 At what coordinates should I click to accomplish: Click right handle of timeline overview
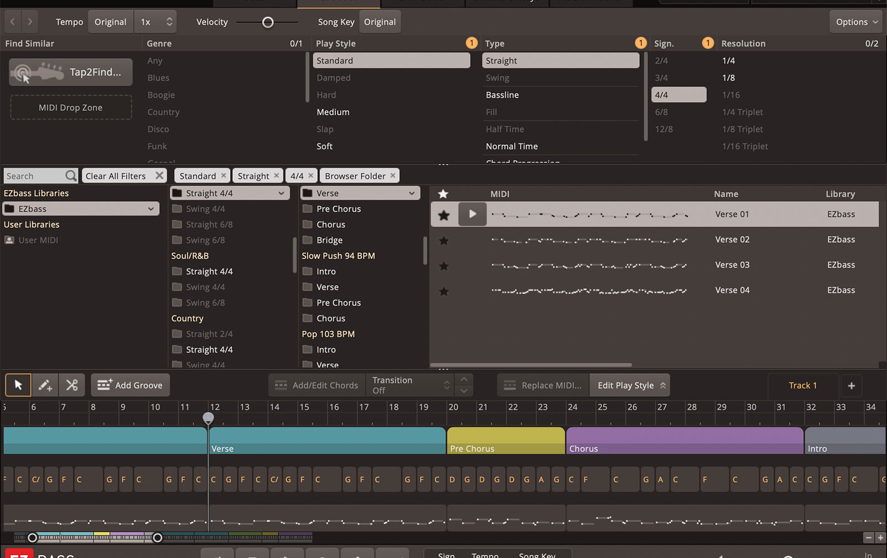click(x=157, y=537)
